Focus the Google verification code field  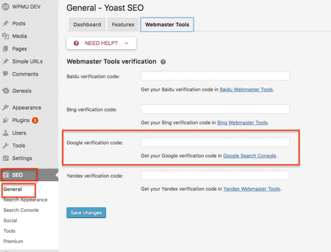coord(215,142)
